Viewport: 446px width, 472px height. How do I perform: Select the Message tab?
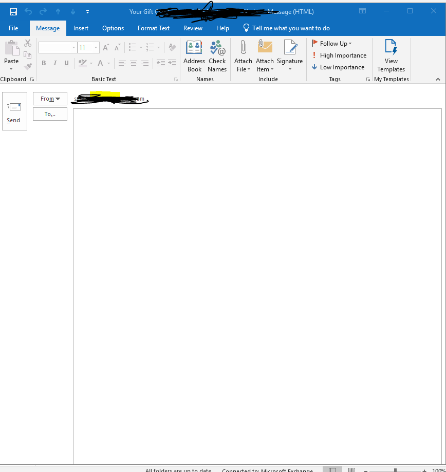point(48,28)
